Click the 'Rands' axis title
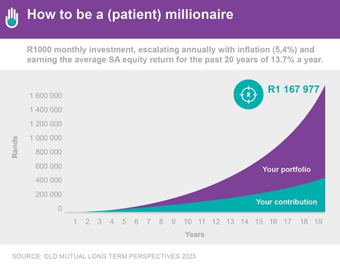340x268 pixels. coord(15,147)
